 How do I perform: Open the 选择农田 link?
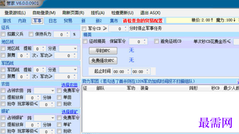[69, 85]
